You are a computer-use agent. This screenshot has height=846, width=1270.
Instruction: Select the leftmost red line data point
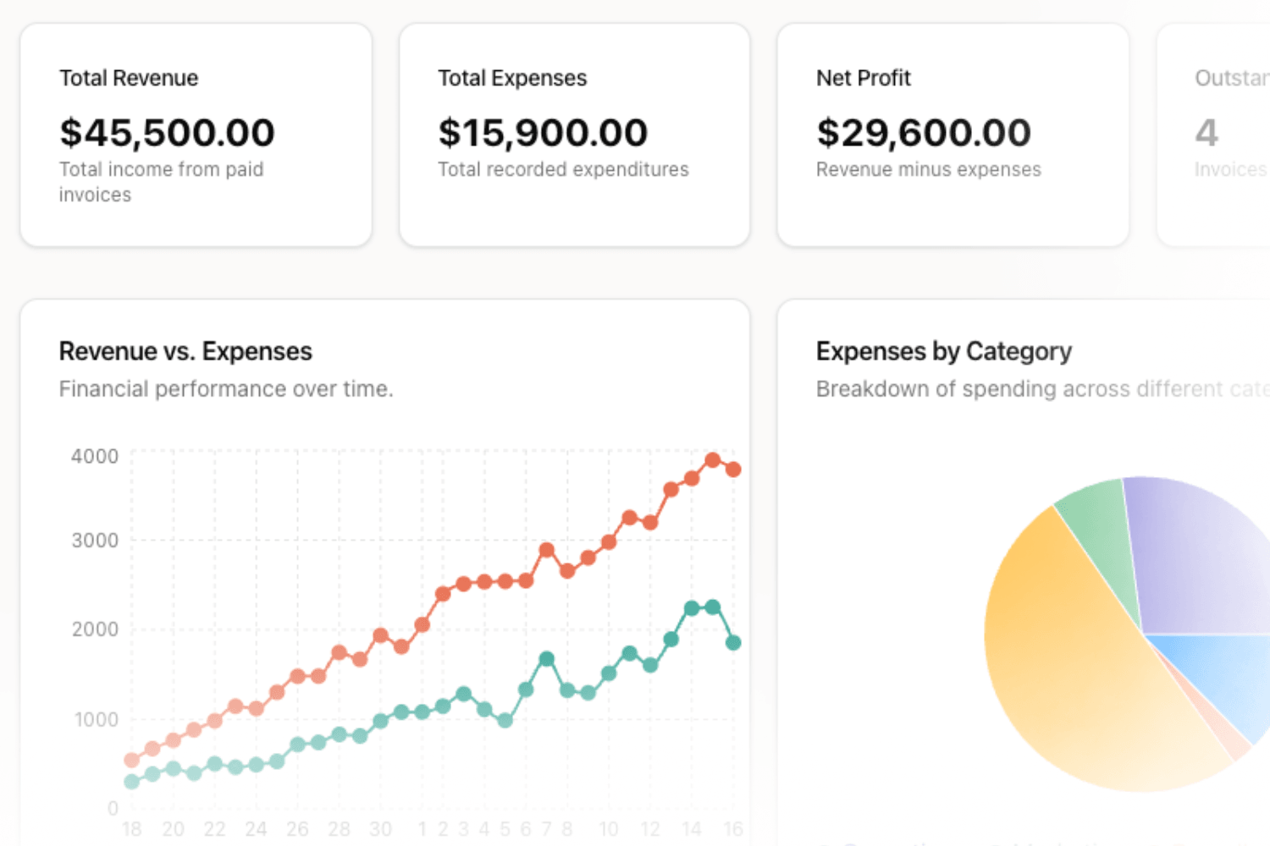pyautogui.click(x=132, y=760)
